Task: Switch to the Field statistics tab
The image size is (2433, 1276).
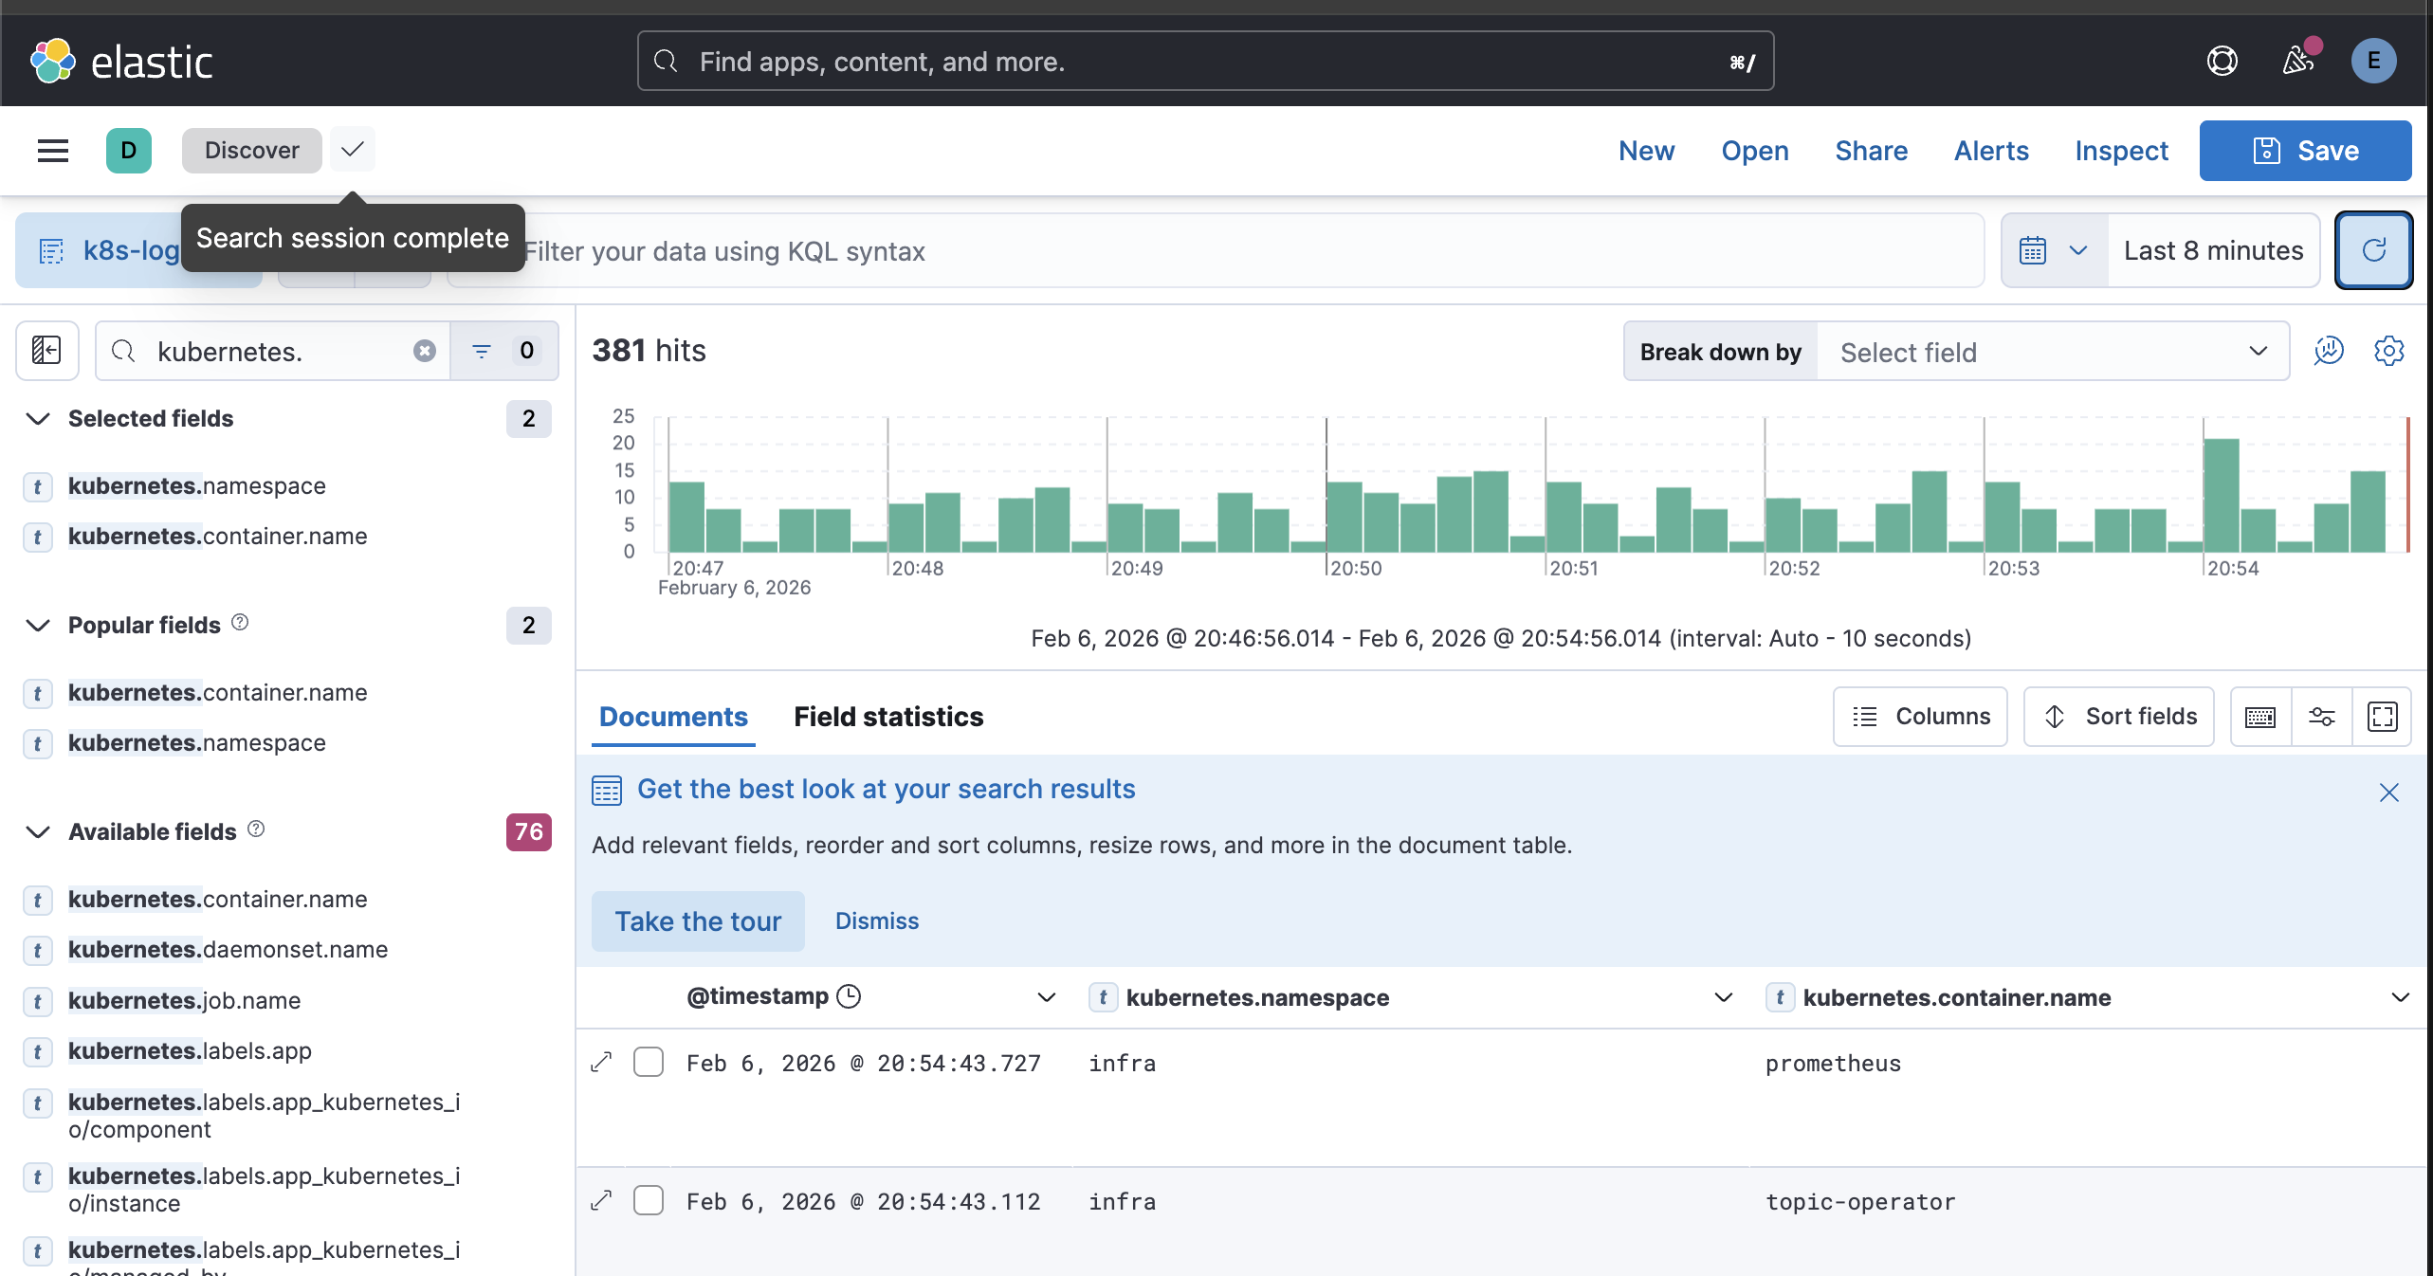Action: (x=888, y=717)
